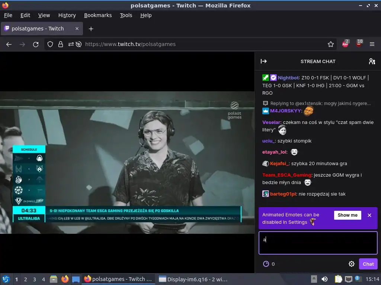Open Veselar's chat username

271,122
